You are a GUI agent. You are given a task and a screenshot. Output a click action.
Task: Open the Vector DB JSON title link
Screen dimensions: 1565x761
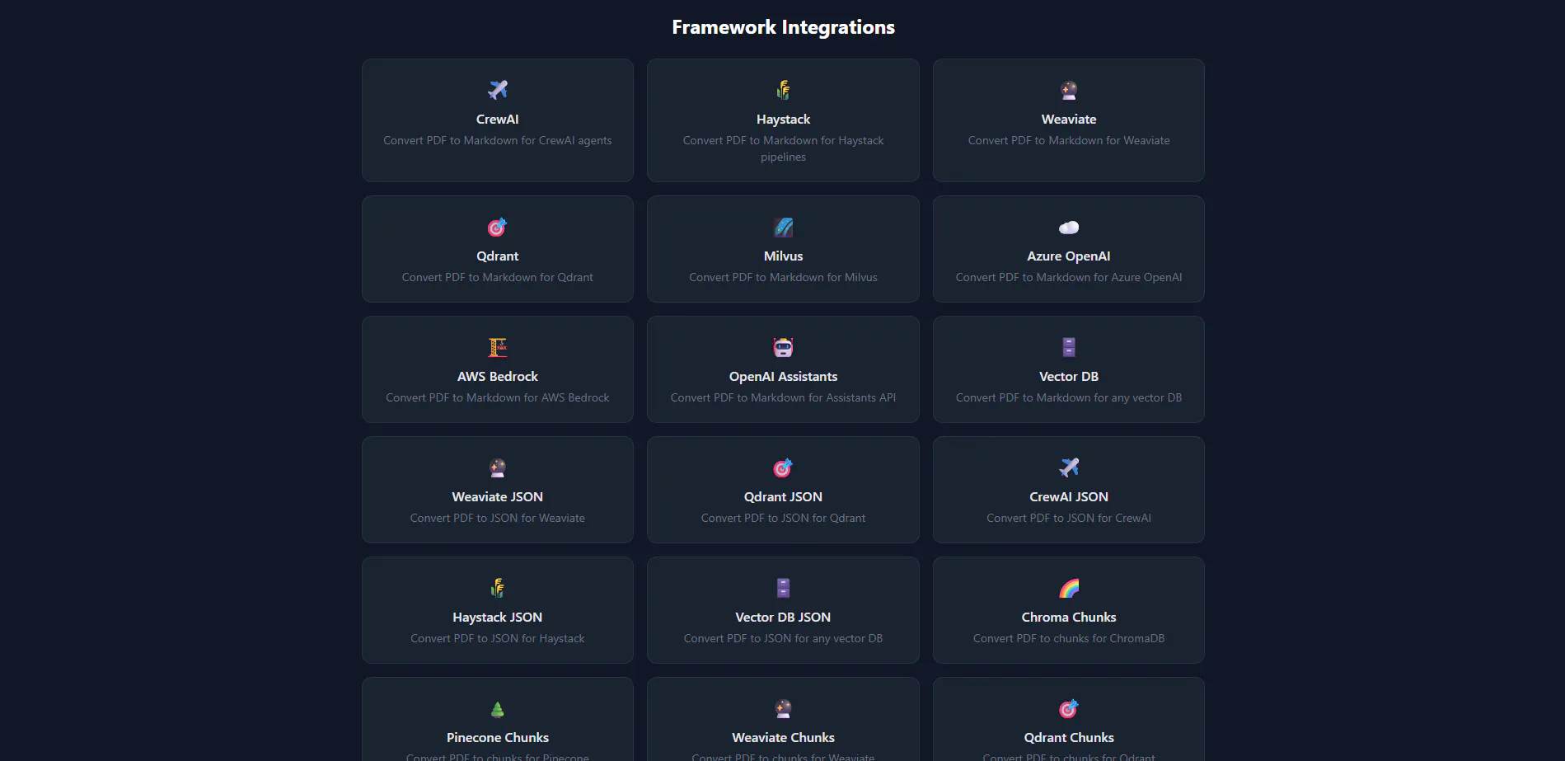click(x=783, y=618)
